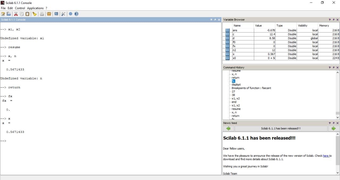Click the value cell '0 + 5i'
Image resolution: width=340 pixels, height=180 pixels.
point(265,58)
